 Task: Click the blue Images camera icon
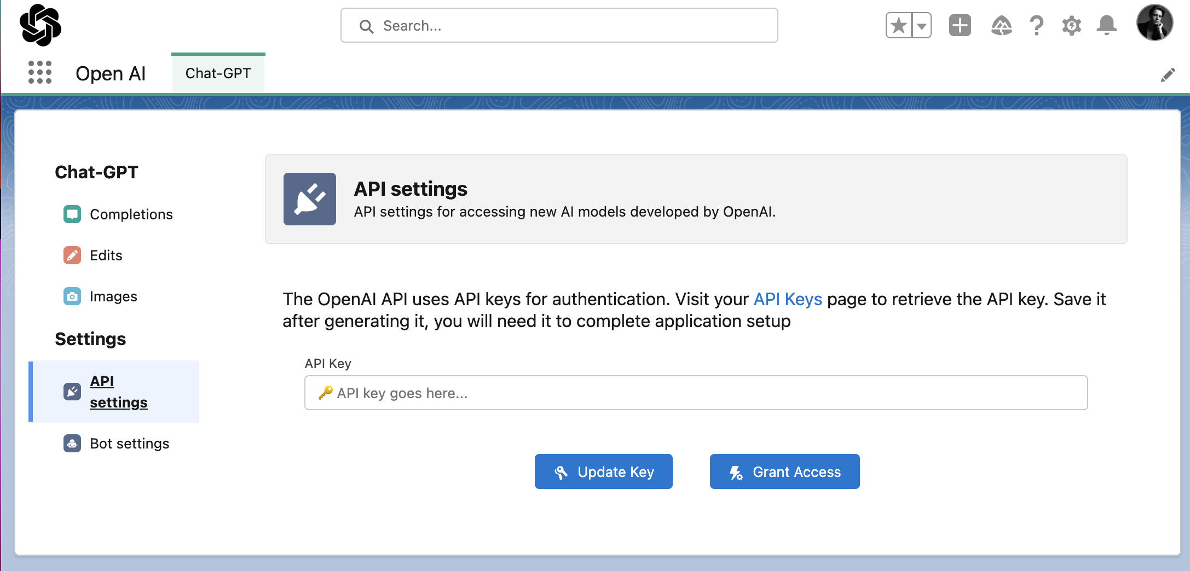(72, 296)
